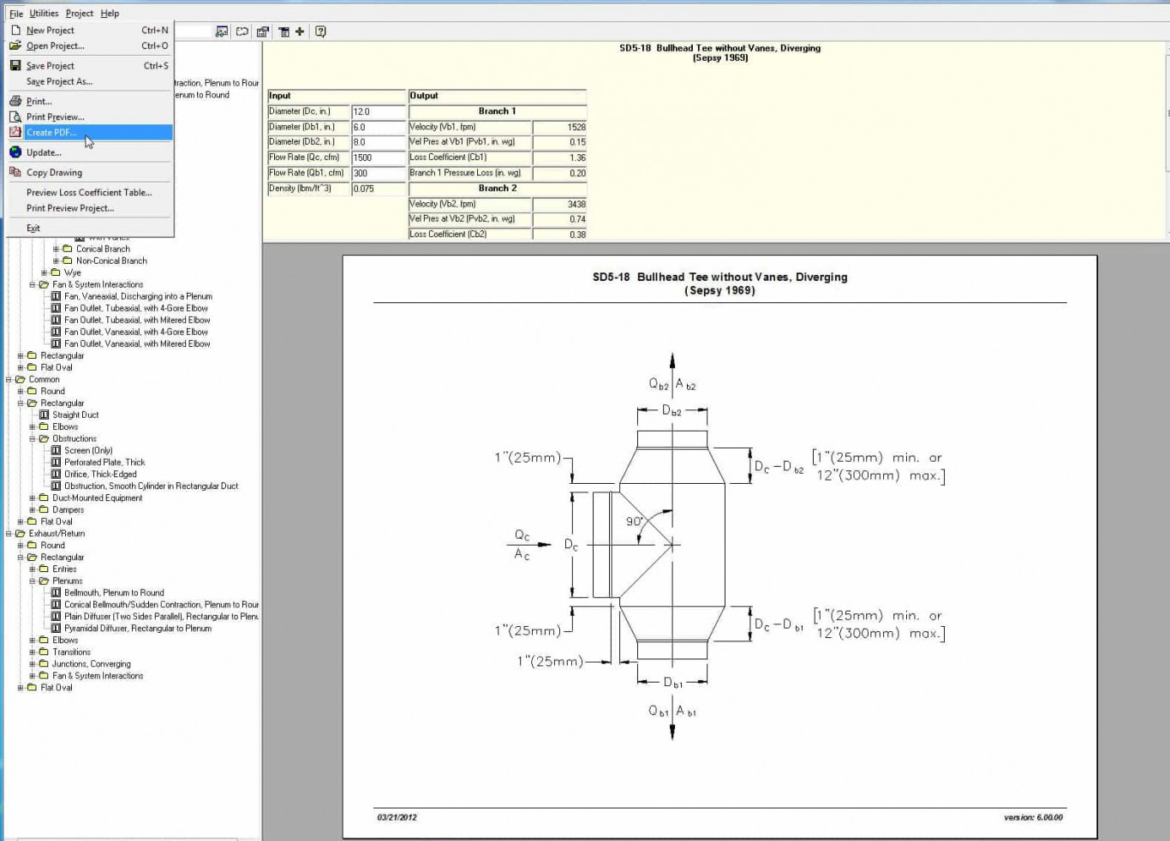
Task: Click the properties window toolbar icon
Action: tap(263, 32)
